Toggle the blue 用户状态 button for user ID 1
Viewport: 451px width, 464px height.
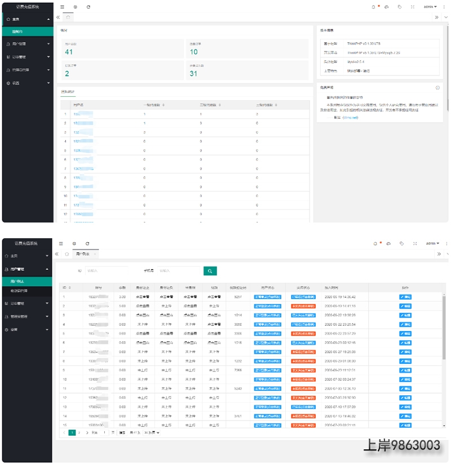click(268, 296)
